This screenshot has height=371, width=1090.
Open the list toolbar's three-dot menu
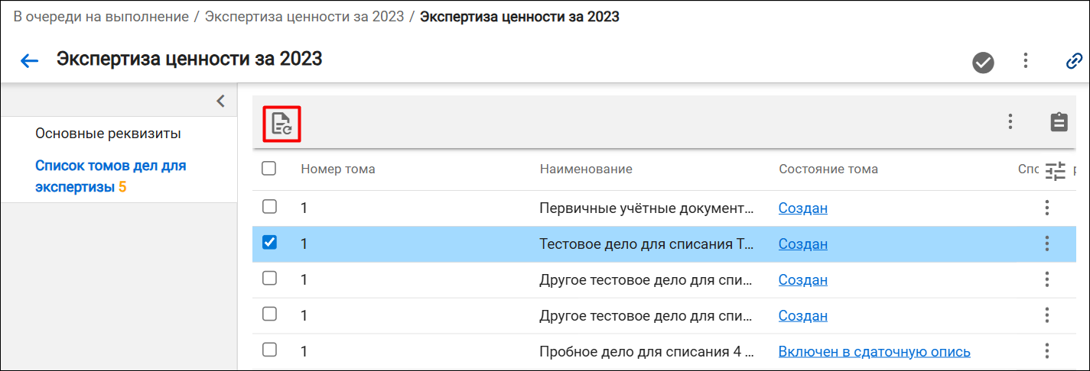pos(1010,121)
